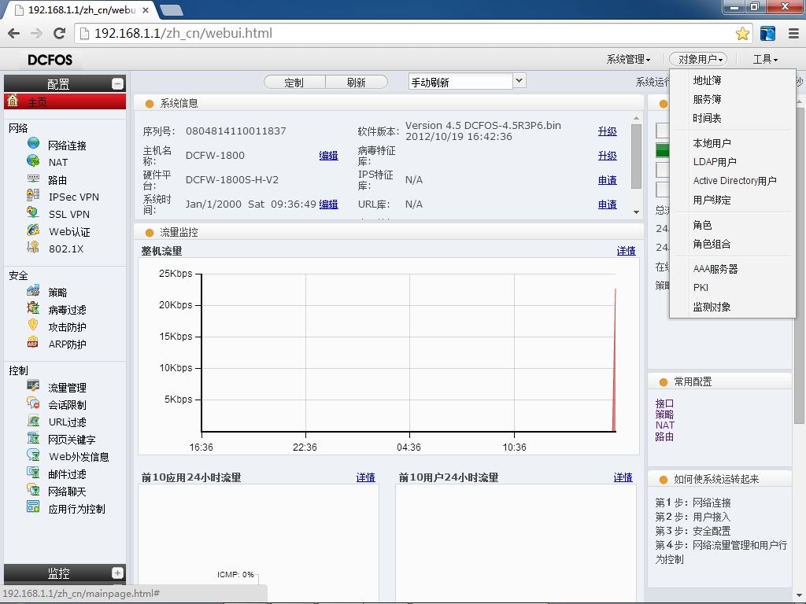Choose LDAP用户 menu entry

(715, 162)
